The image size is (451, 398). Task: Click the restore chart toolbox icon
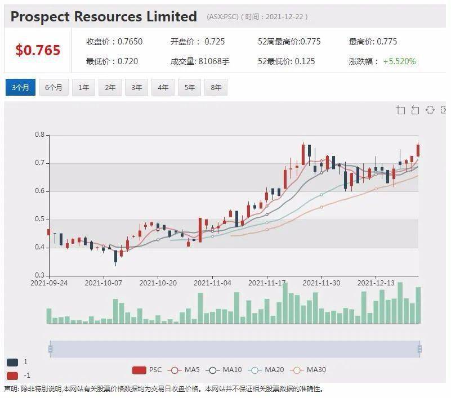pyautogui.click(x=430, y=110)
